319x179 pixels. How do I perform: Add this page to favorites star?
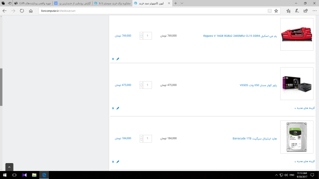click(x=276, y=11)
